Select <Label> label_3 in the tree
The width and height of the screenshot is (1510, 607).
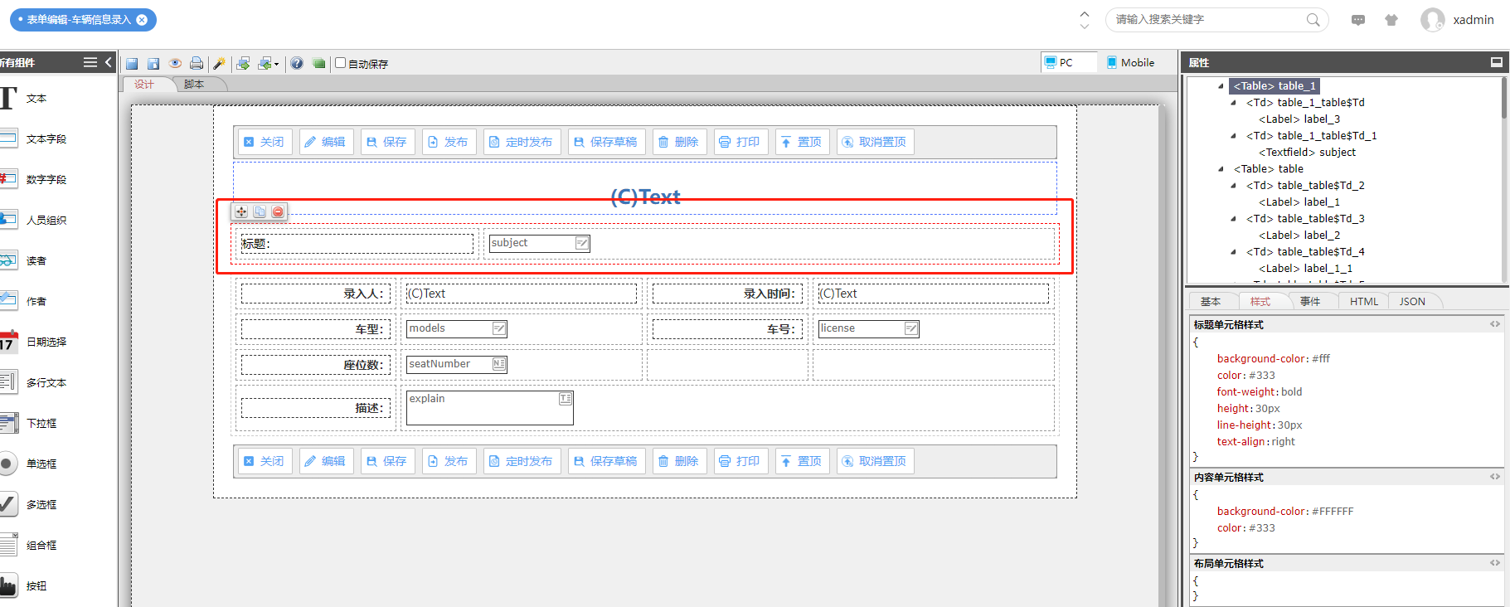[1299, 119]
